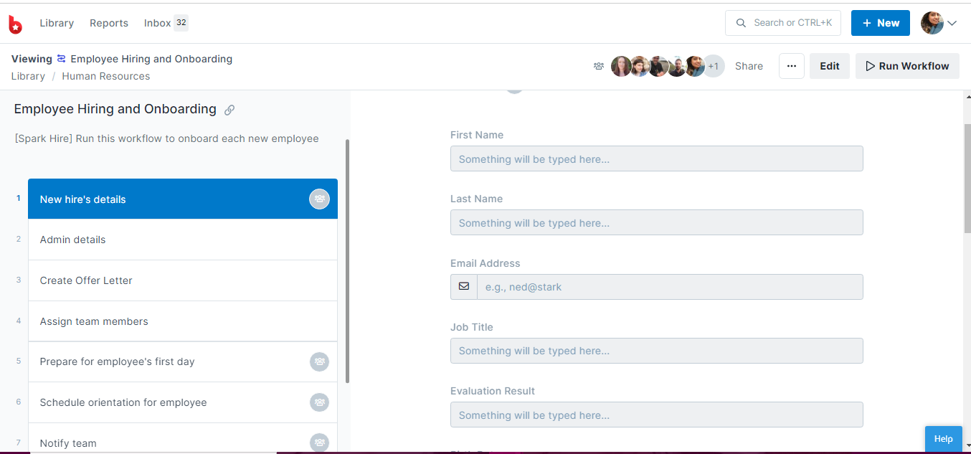Go to the Library menu
The image size is (971, 454).
(x=57, y=23)
